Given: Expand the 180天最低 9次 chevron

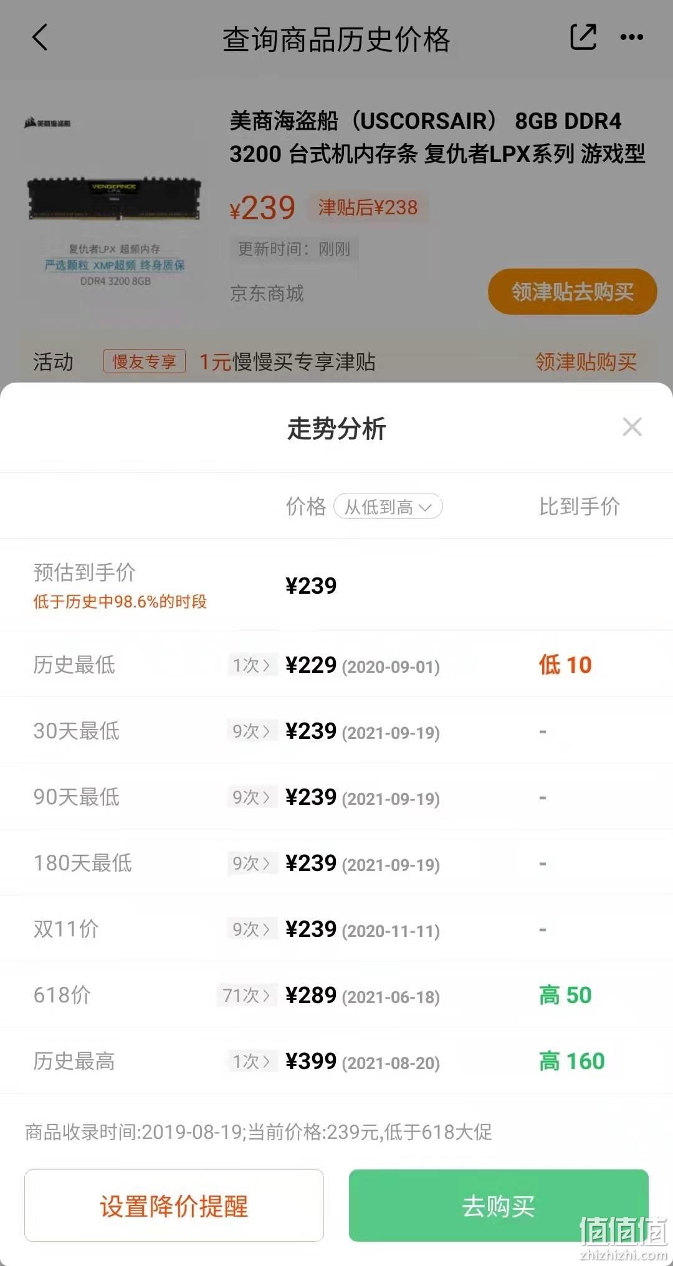Looking at the screenshot, I should click(x=252, y=864).
